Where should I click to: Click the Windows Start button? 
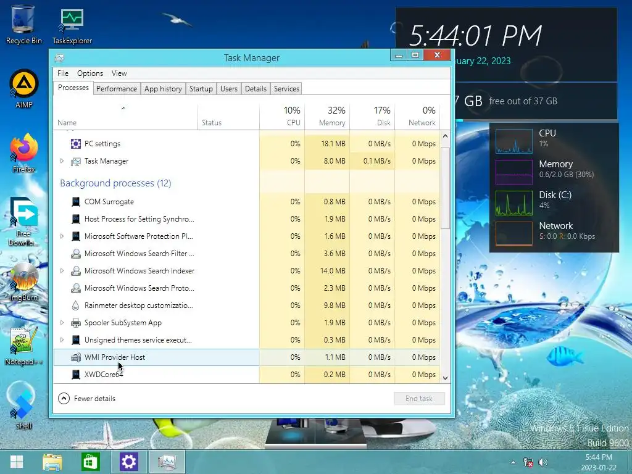17,462
